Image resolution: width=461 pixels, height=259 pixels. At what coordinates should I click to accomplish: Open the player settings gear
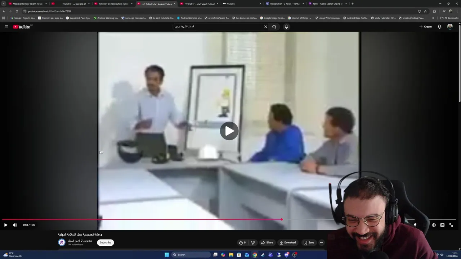(434, 225)
